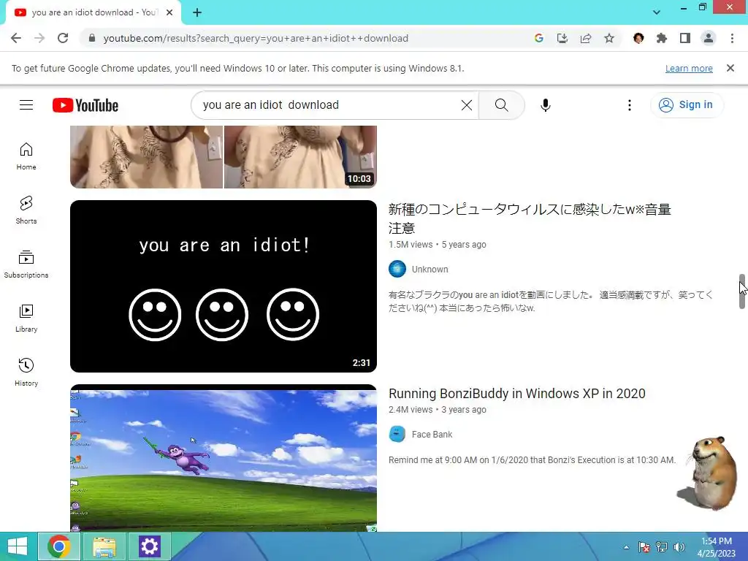This screenshot has width=748, height=561.
Task: Click the Learn more link
Action: (x=689, y=68)
